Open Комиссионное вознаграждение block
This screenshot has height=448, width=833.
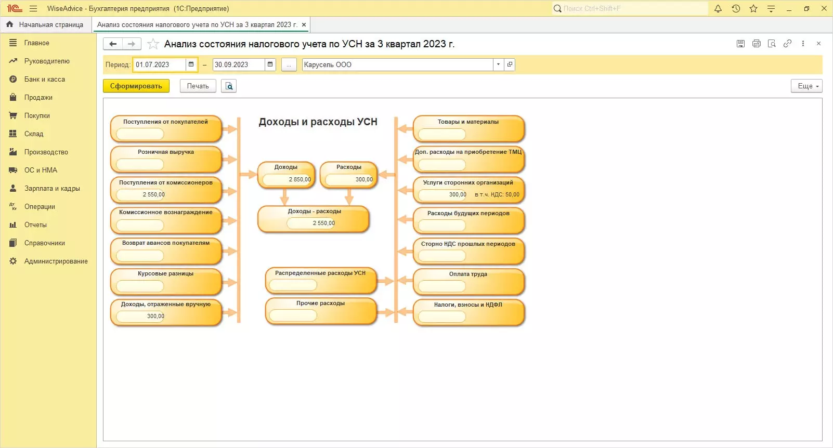click(x=166, y=220)
